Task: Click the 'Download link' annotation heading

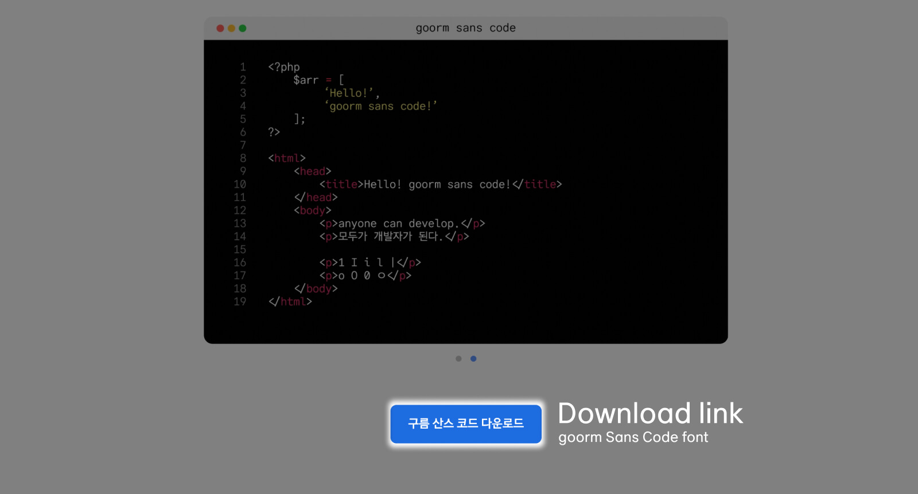Action: [651, 413]
